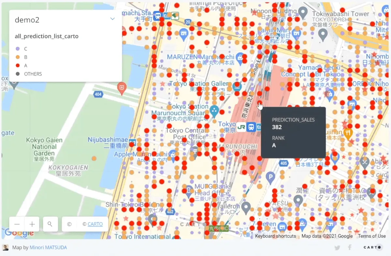Click the CARTO logo in footer
391x256 pixels.
[x=373, y=248]
